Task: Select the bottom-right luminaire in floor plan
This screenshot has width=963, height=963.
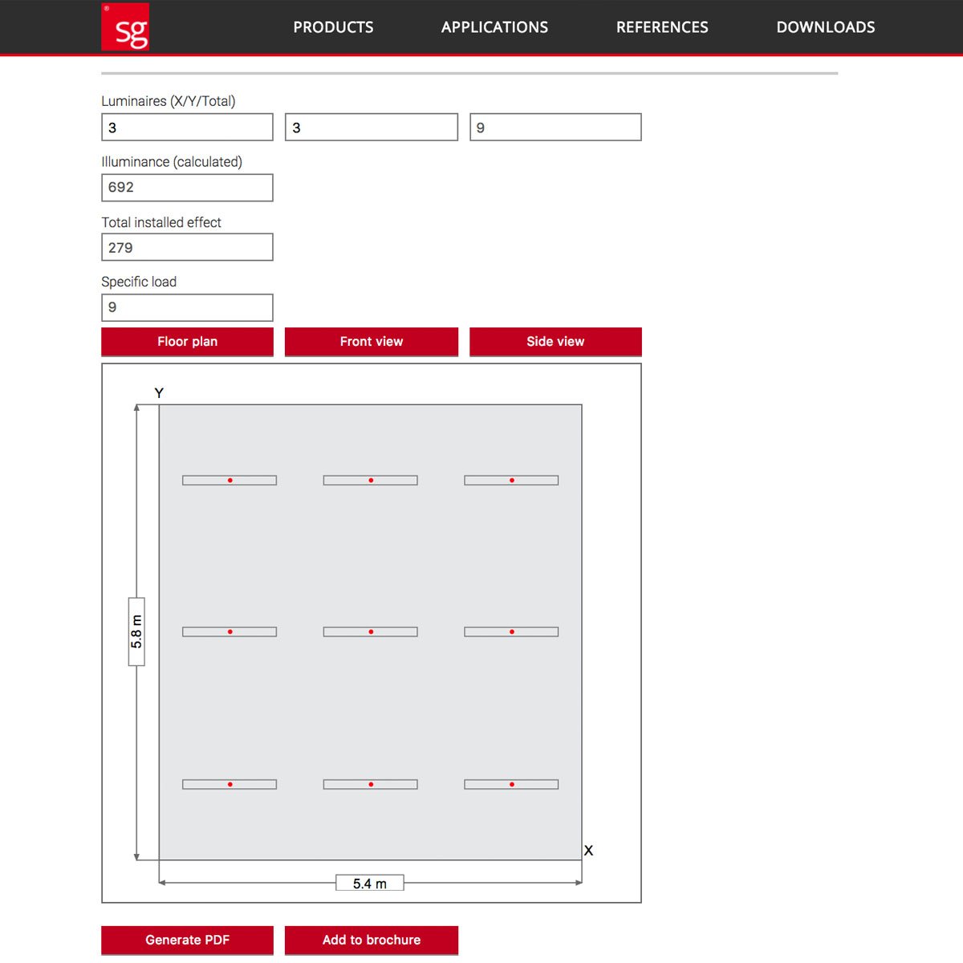Action: 511,784
